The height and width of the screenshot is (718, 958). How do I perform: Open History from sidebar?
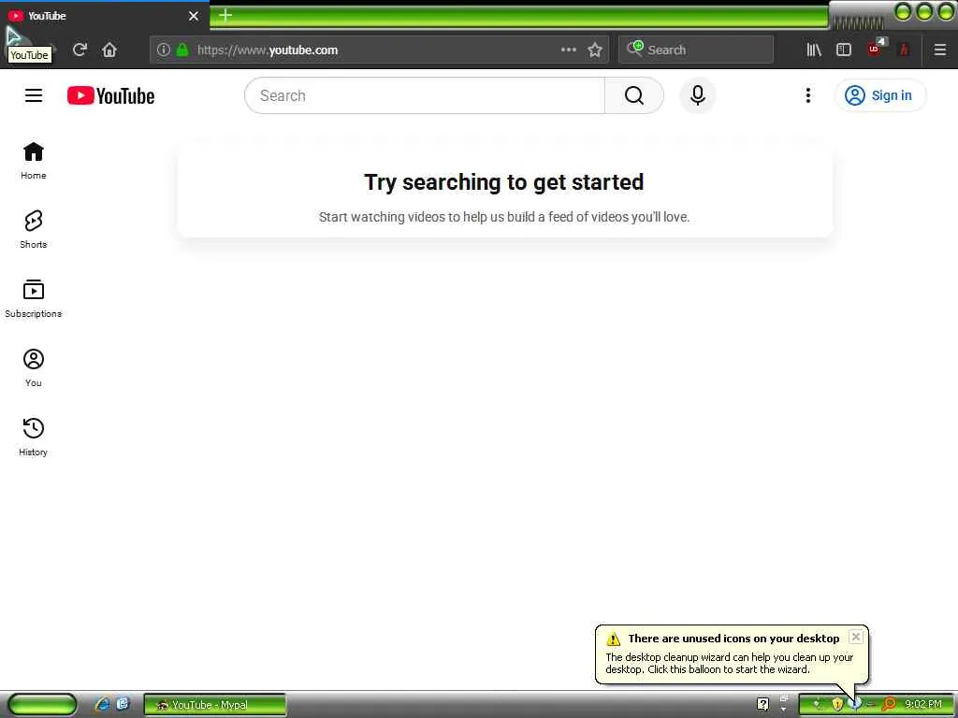coord(34,437)
